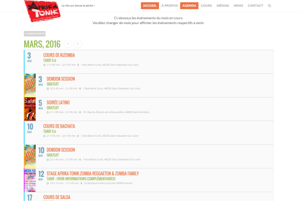This screenshot has height=201, width=301.
Task: Open Cours de Bachata event
Action: pos(59,126)
